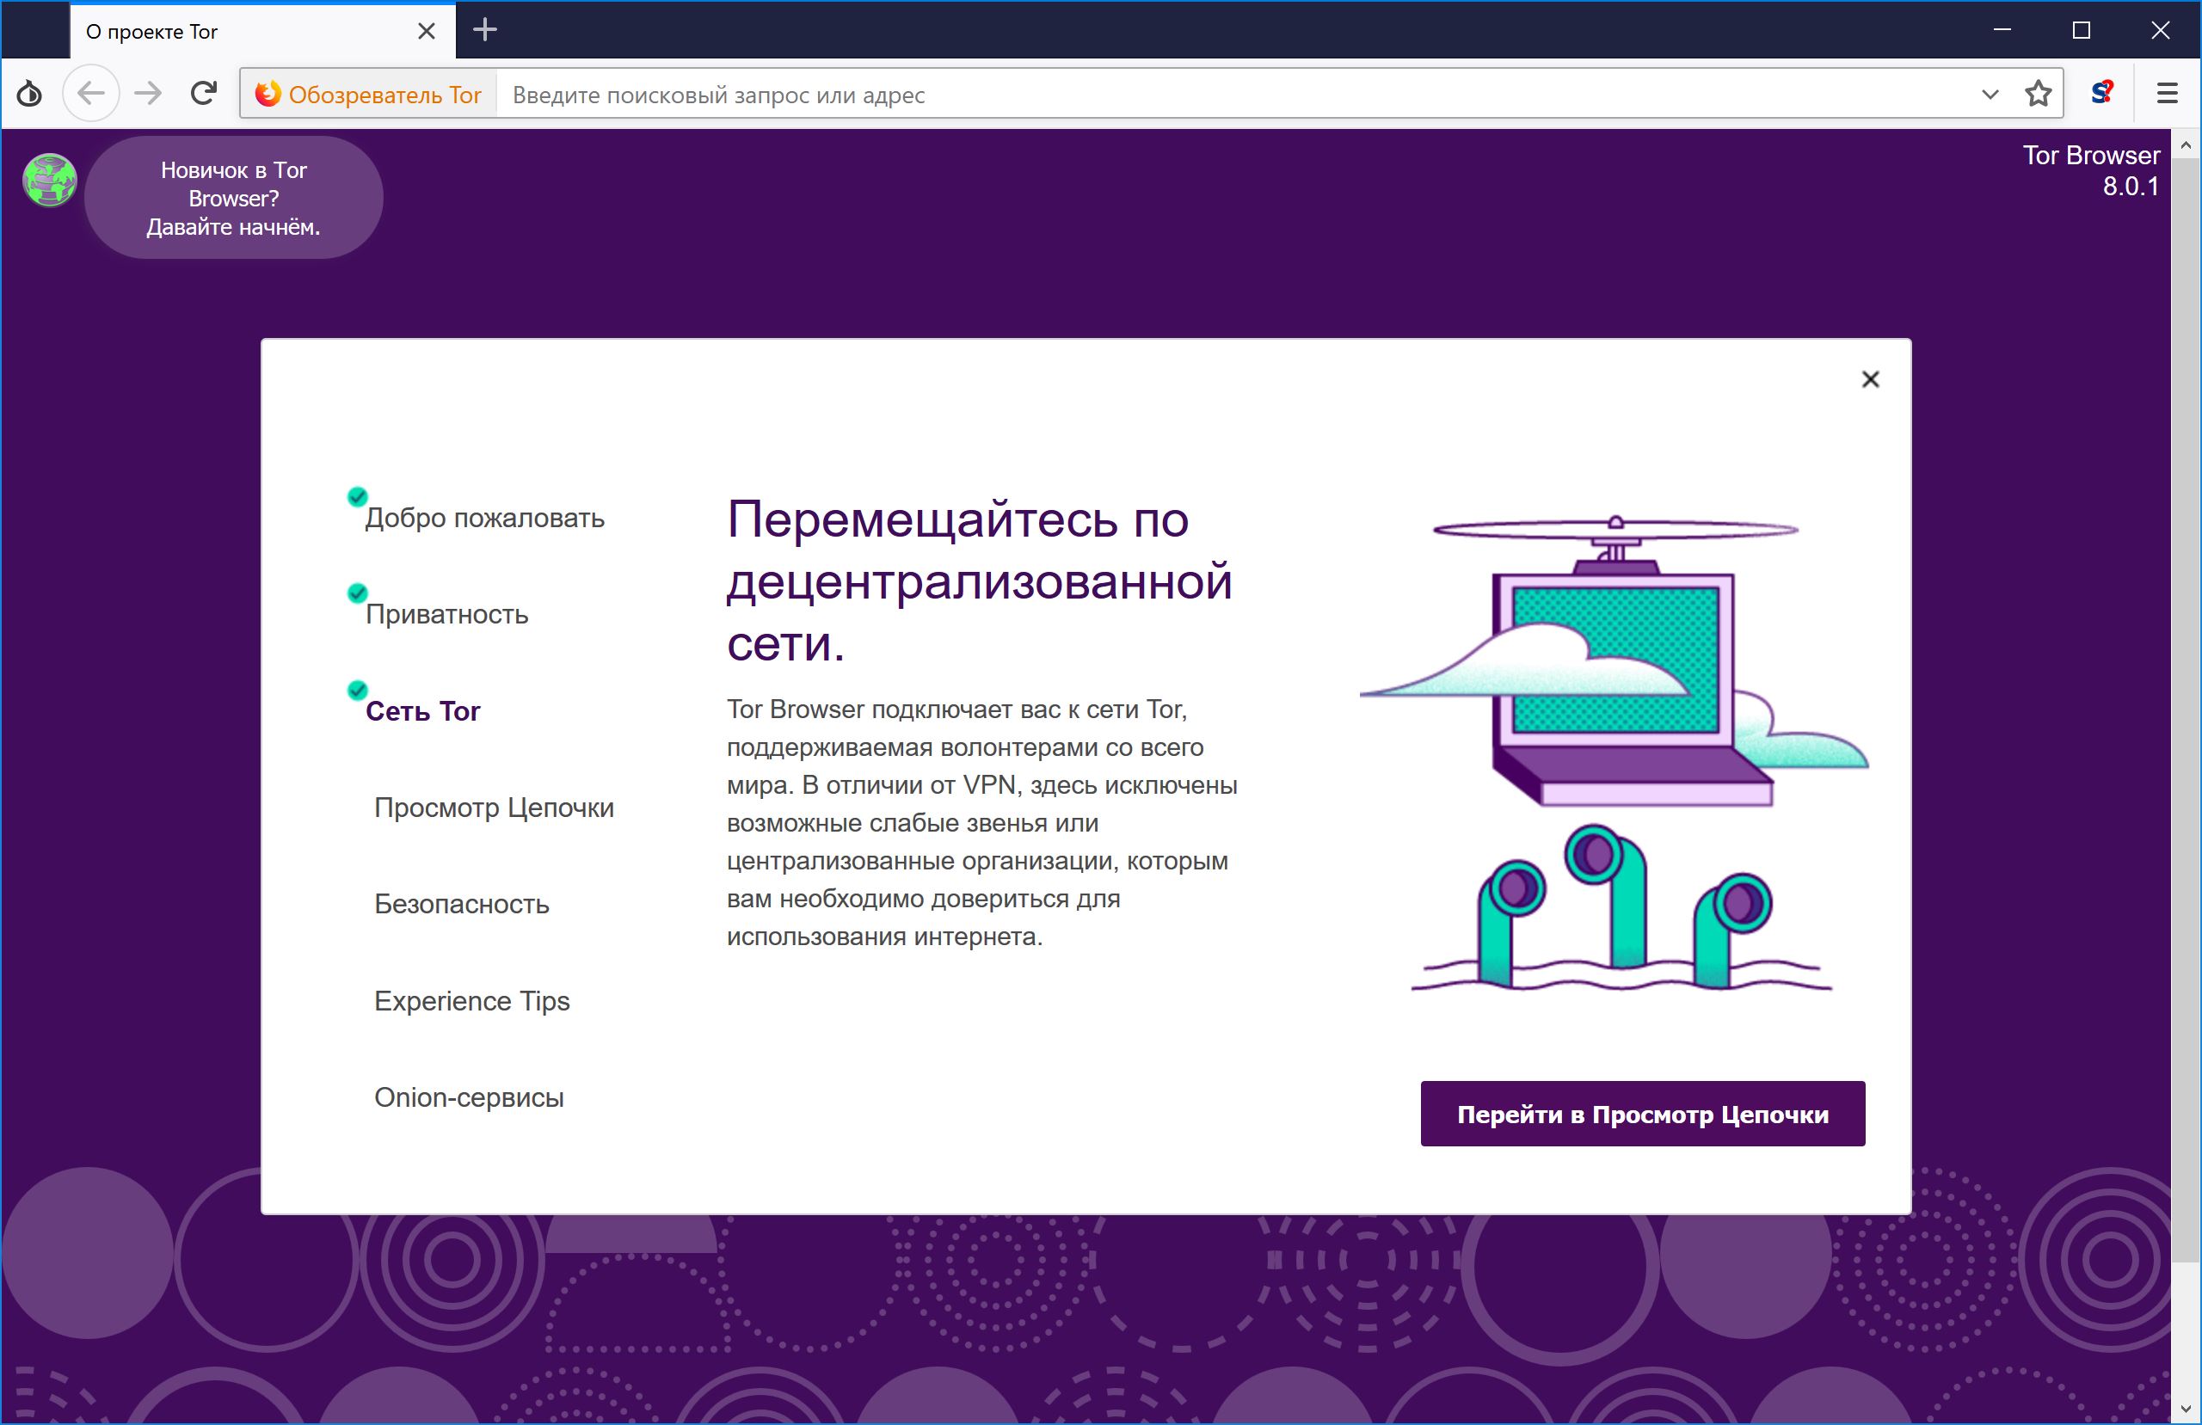Open the Просмотр Цепочки step
This screenshot has height=1425, width=2202.
tap(493, 807)
